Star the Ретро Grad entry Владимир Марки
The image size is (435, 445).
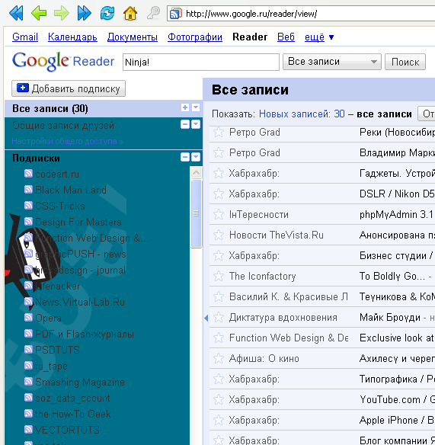point(219,152)
